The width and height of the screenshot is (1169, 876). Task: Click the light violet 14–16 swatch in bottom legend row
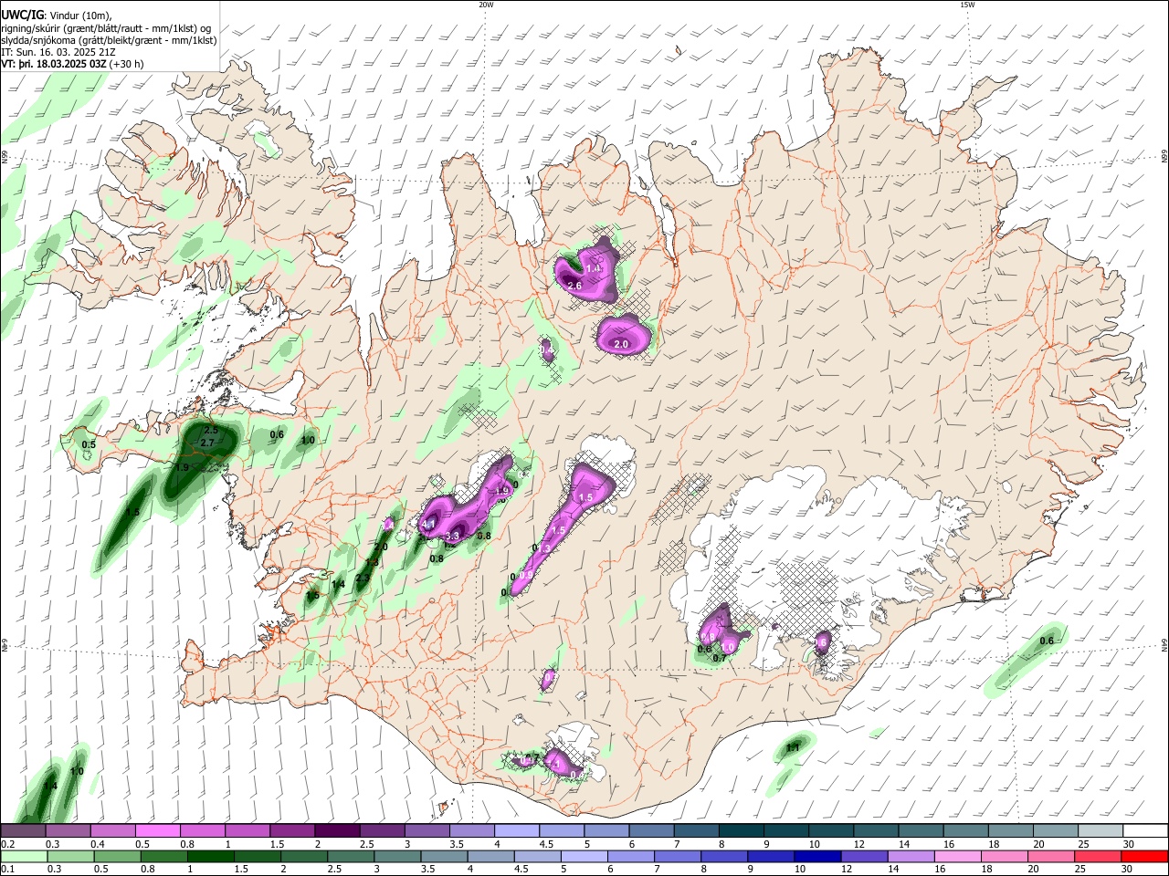[x=910, y=856]
